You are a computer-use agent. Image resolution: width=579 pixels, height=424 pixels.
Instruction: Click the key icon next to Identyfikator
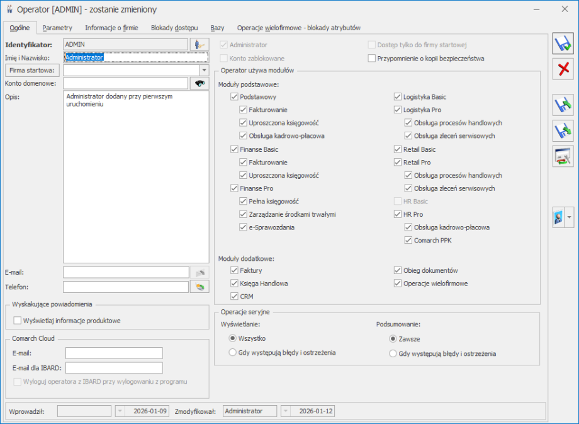[x=200, y=44]
